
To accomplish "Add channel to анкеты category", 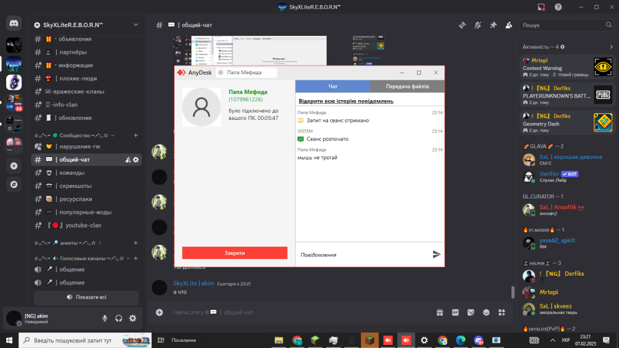I will click(x=136, y=243).
